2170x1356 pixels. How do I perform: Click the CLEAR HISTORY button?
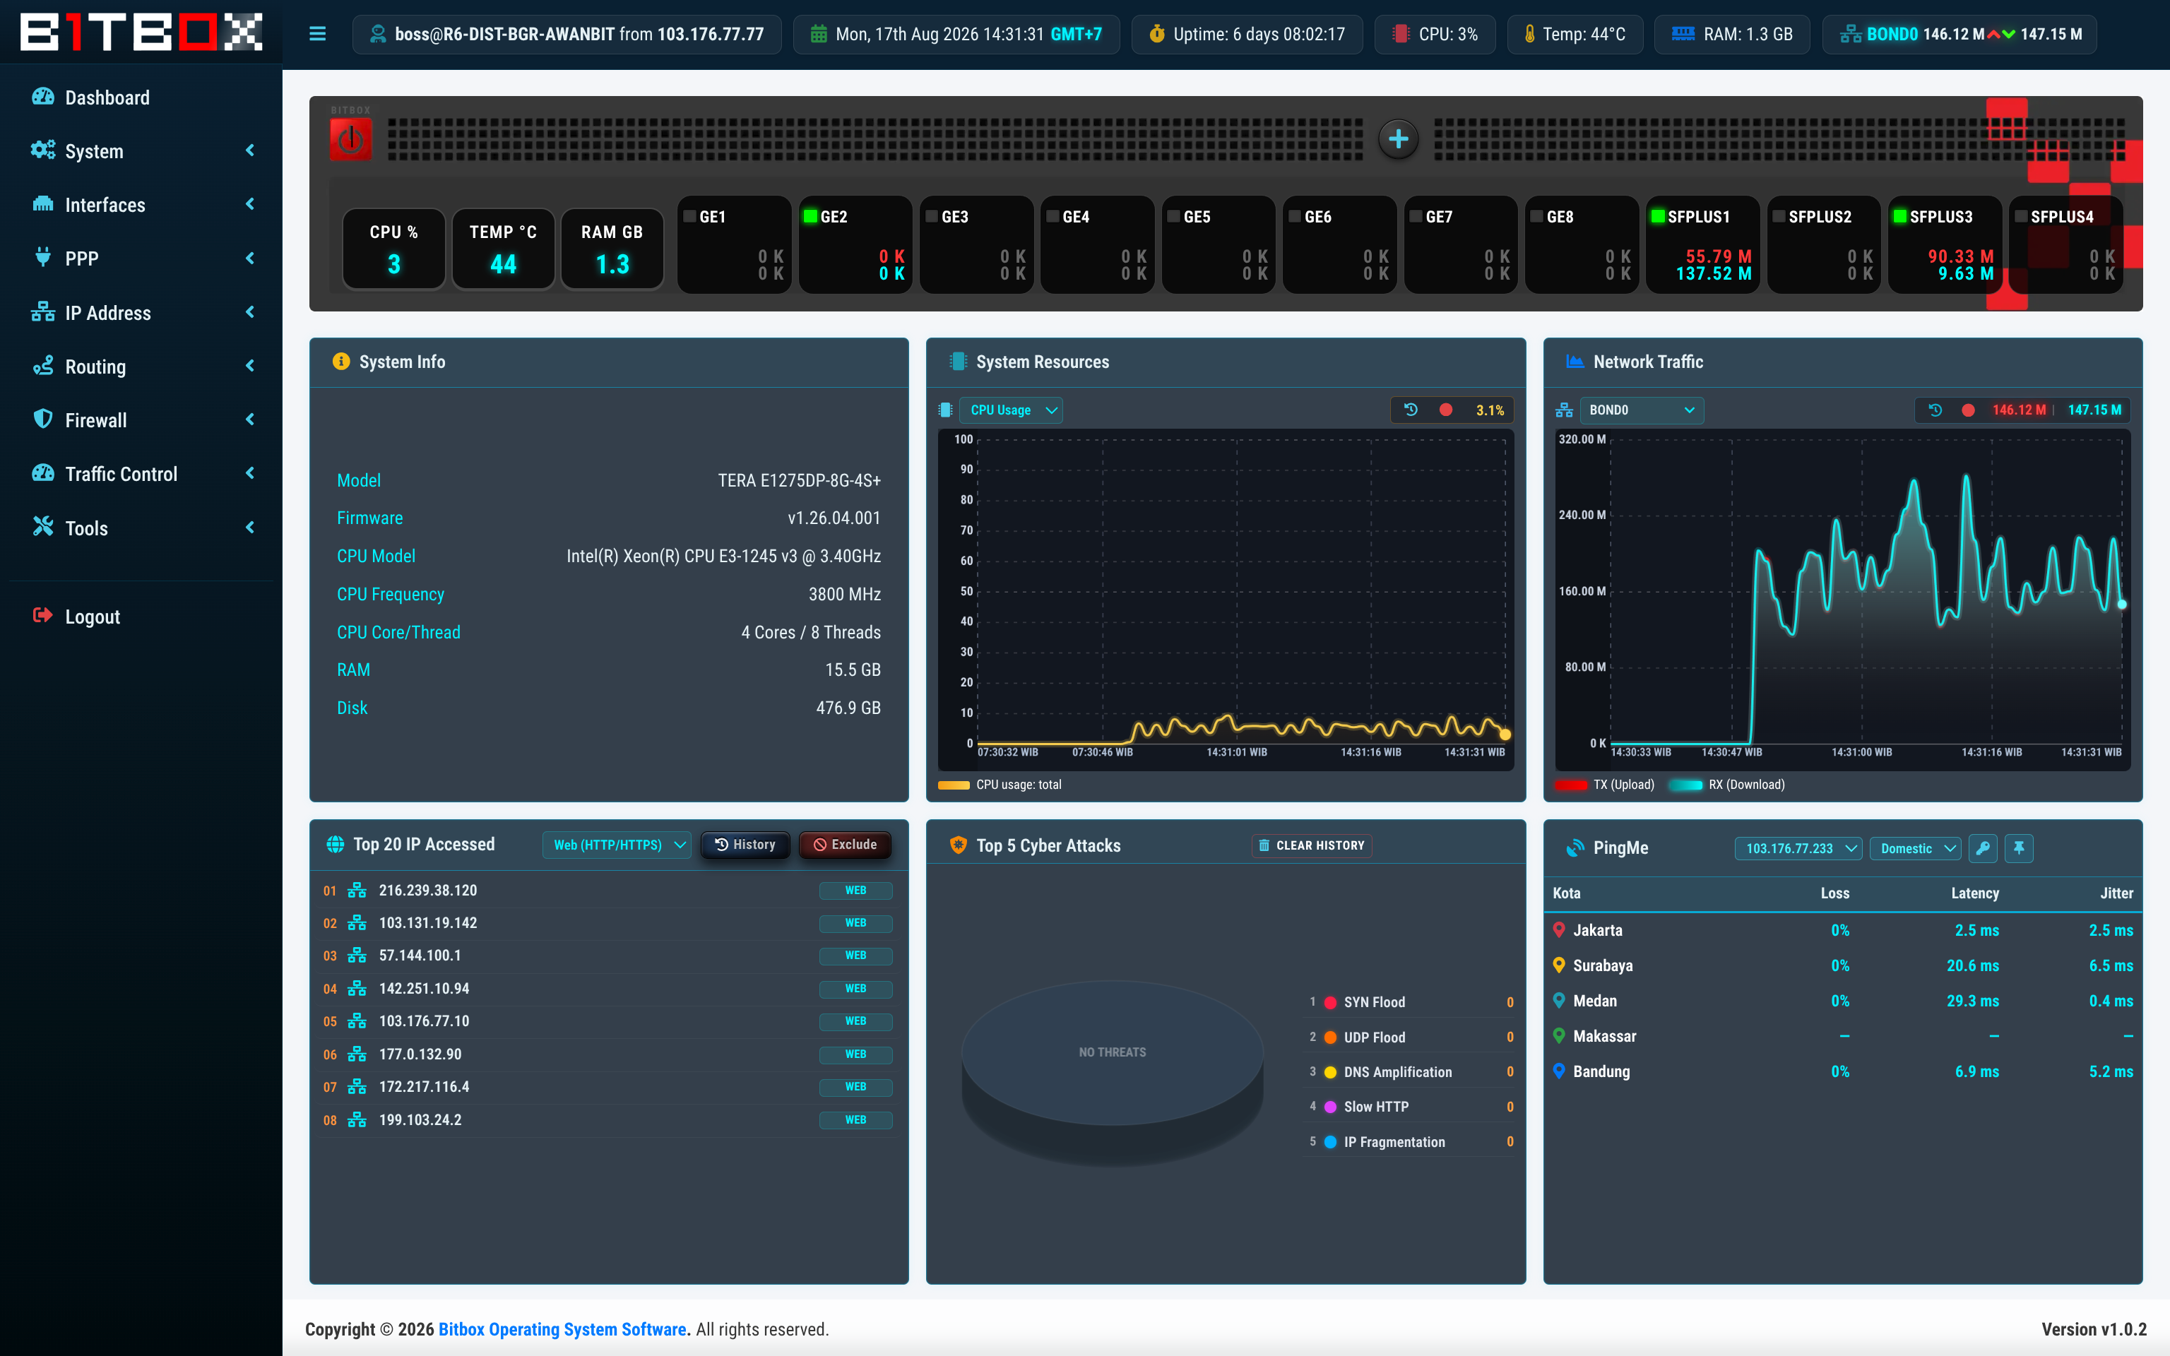tap(1312, 845)
